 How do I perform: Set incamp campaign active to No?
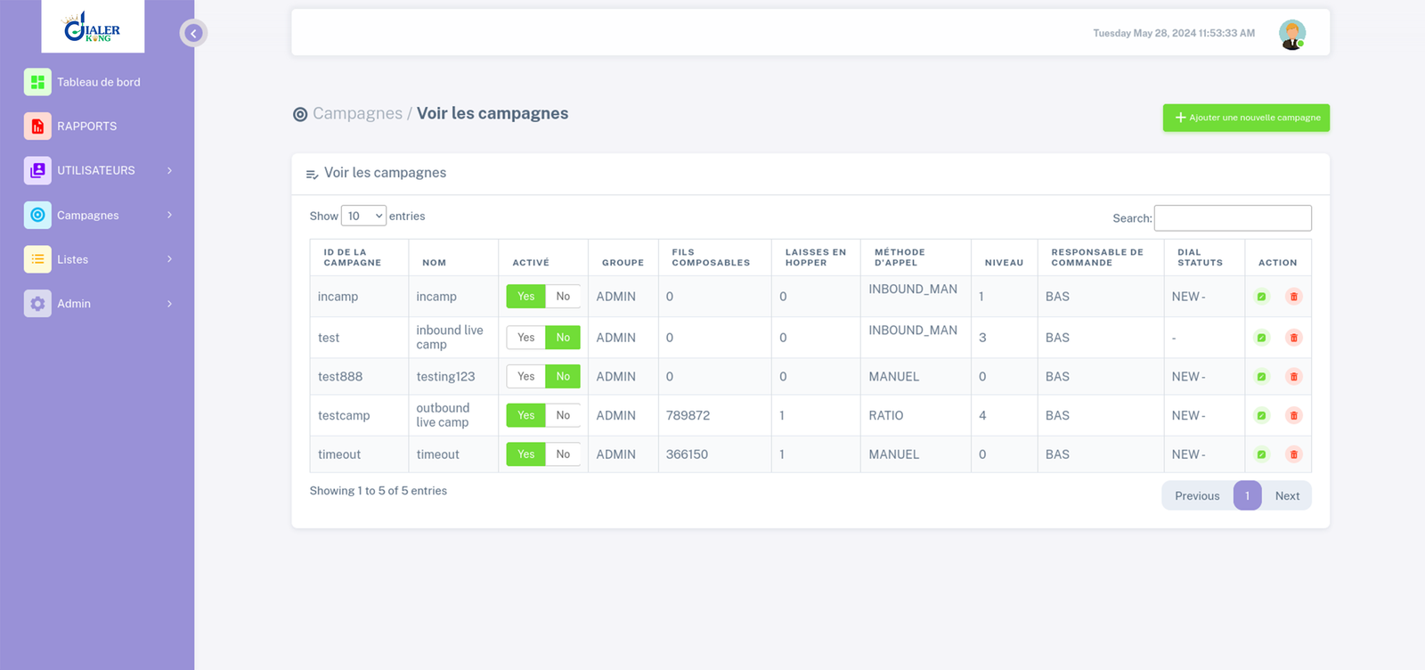[563, 297]
